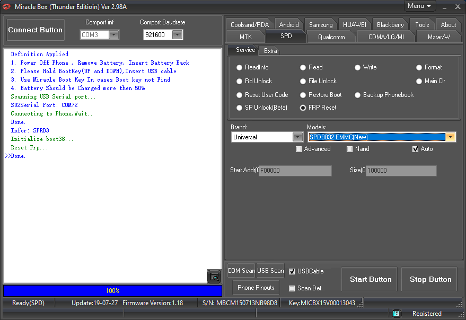Click the 'SU2Serial Port: COM72' log line
Viewport: 466px width, 320px height.
(x=45, y=105)
